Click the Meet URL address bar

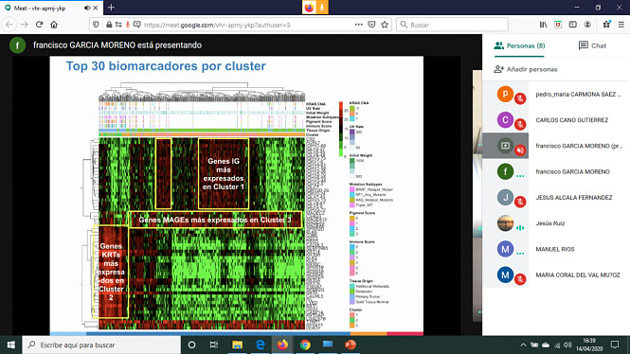coord(241,25)
